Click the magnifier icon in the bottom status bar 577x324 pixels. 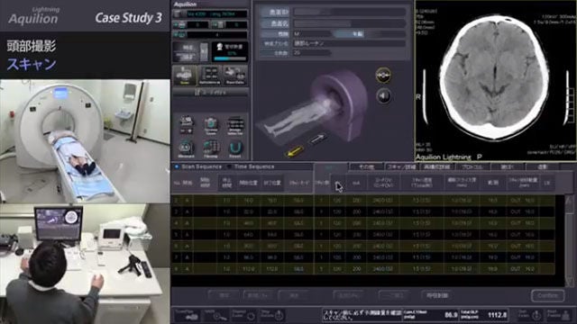(x=217, y=315)
